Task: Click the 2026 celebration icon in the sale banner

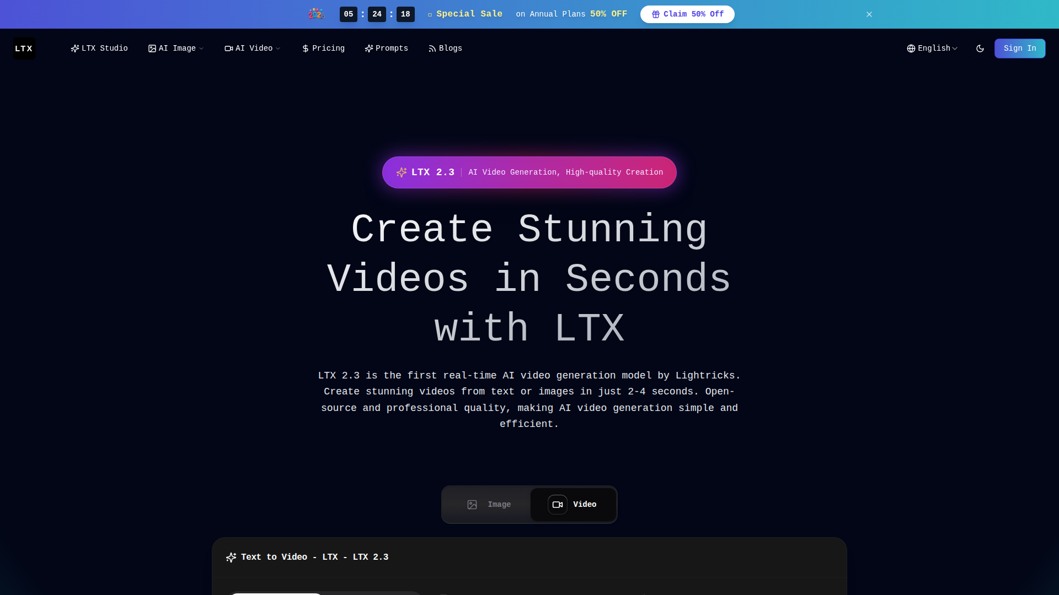Action: point(317,14)
